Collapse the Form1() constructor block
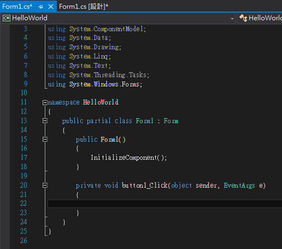This screenshot has width=282, height=249. pyautogui.click(x=45, y=140)
